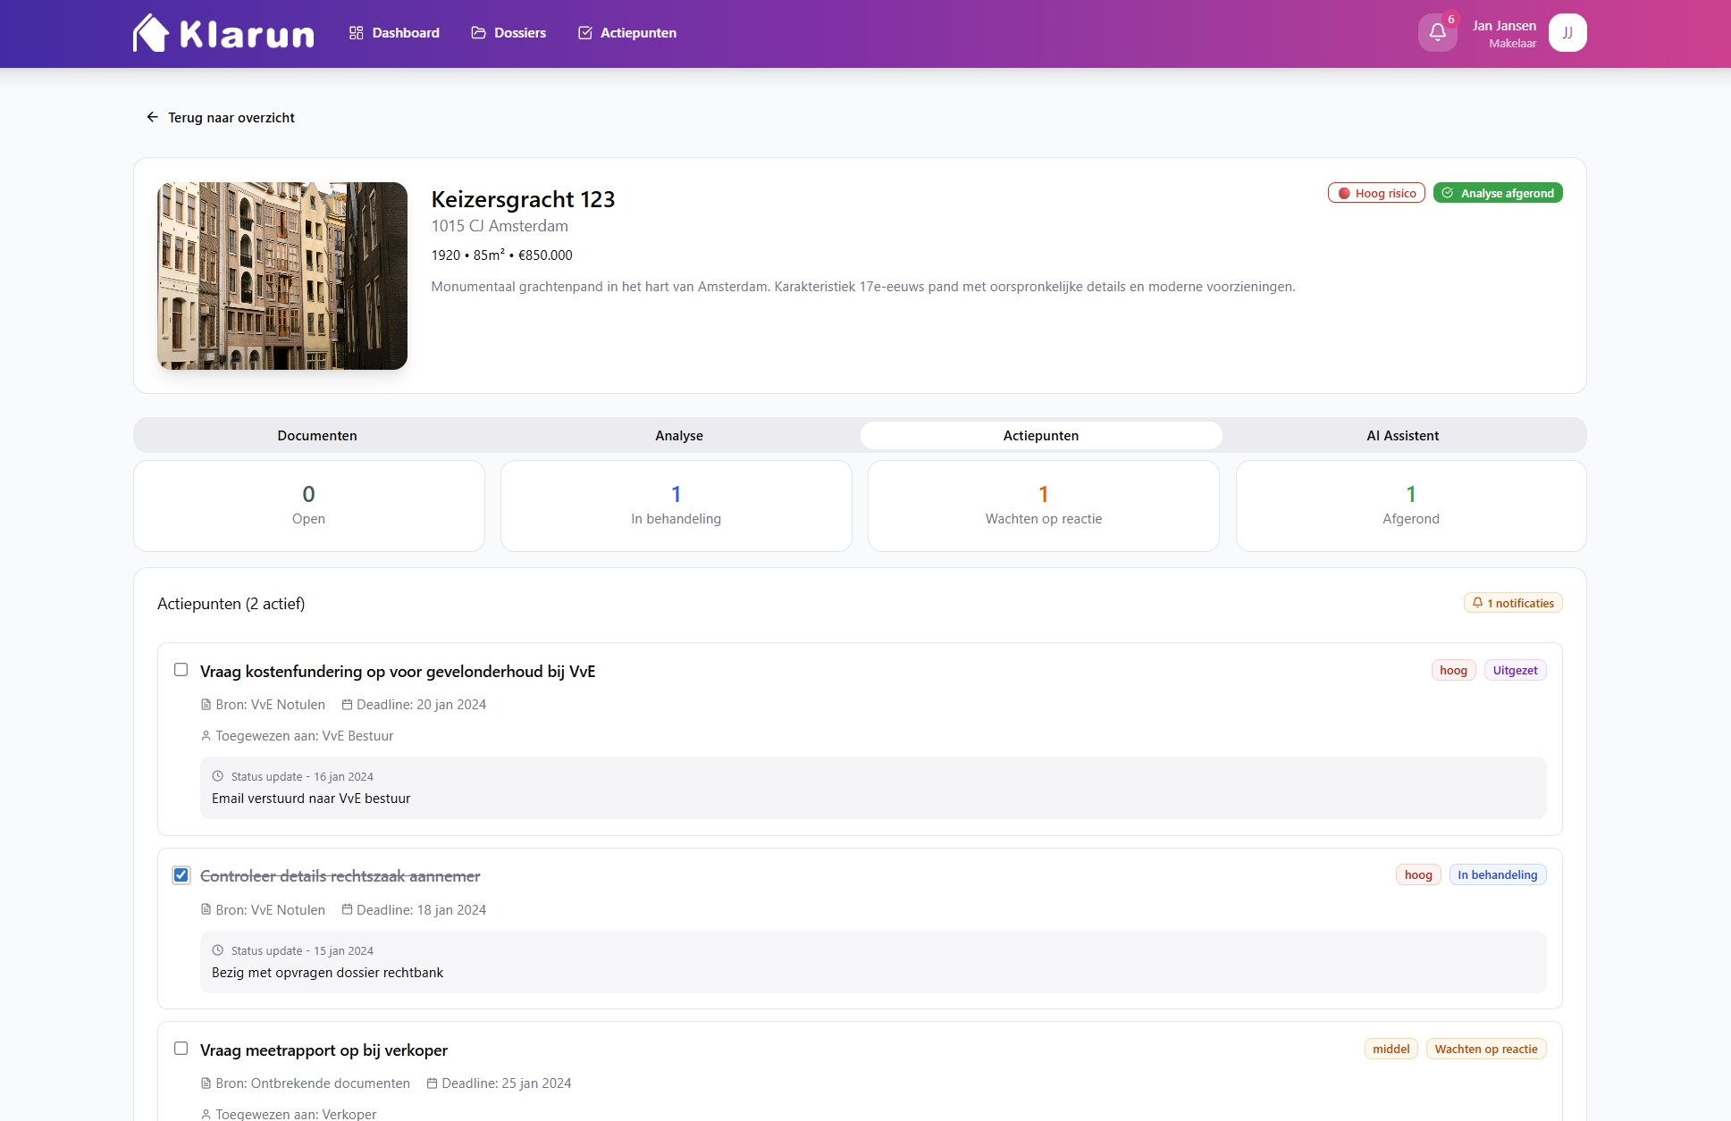Go back via 'Terug naar overzicht'
The width and height of the screenshot is (1731, 1121).
pos(231,117)
